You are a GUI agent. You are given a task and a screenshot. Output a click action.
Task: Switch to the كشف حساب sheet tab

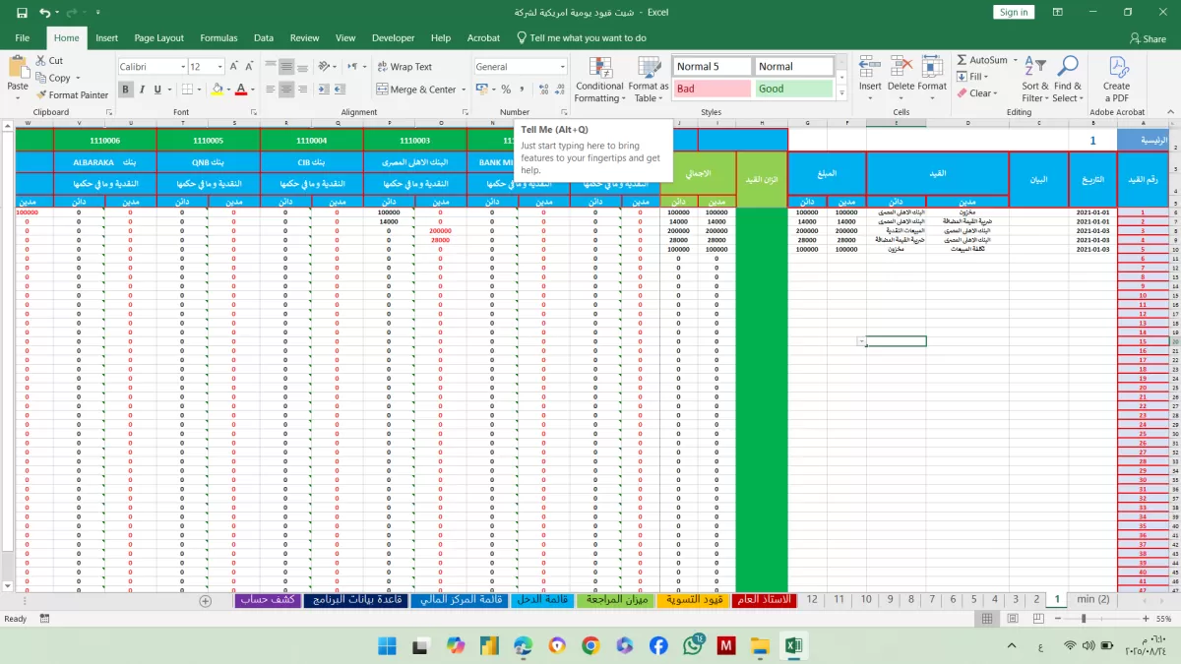pos(269,600)
